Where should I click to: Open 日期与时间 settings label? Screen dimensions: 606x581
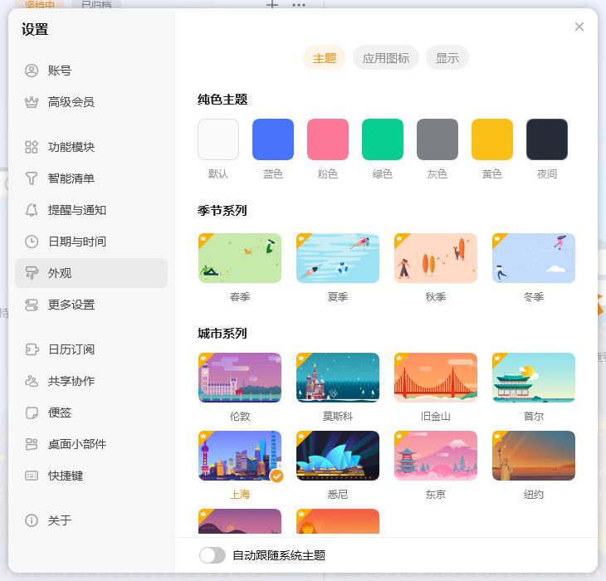[77, 242]
